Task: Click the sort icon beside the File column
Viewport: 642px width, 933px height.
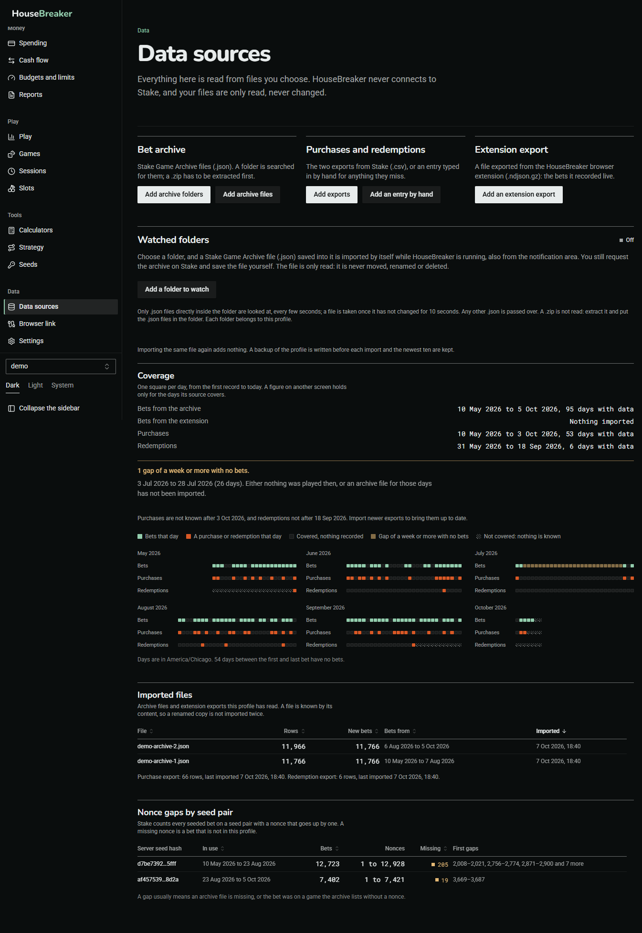Action: point(151,731)
